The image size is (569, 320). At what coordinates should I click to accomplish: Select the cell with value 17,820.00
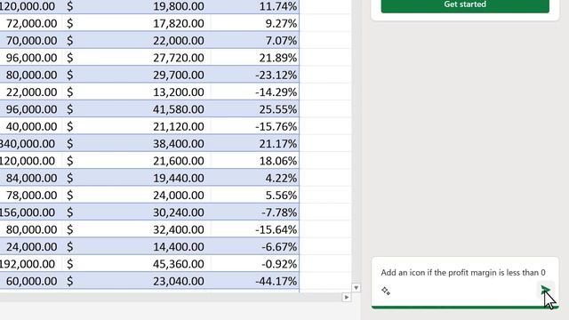pyautogui.click(x=136, y=23)
